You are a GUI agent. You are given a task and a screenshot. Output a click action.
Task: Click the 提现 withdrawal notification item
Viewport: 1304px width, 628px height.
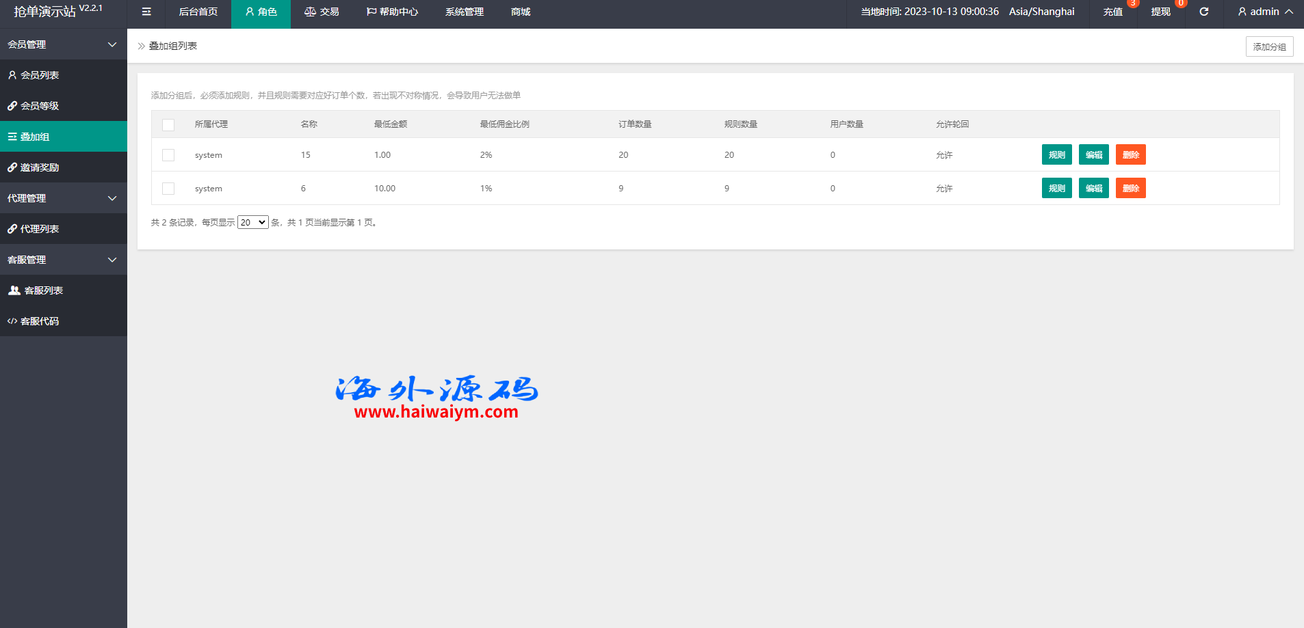pos(1160,12)
